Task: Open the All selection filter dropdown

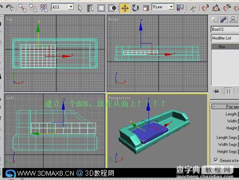Action: (x=63, y=7)
